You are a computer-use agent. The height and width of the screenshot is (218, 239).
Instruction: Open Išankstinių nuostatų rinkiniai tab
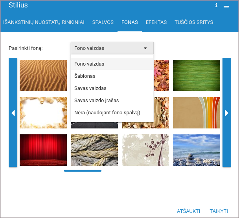tap(44, 22)
